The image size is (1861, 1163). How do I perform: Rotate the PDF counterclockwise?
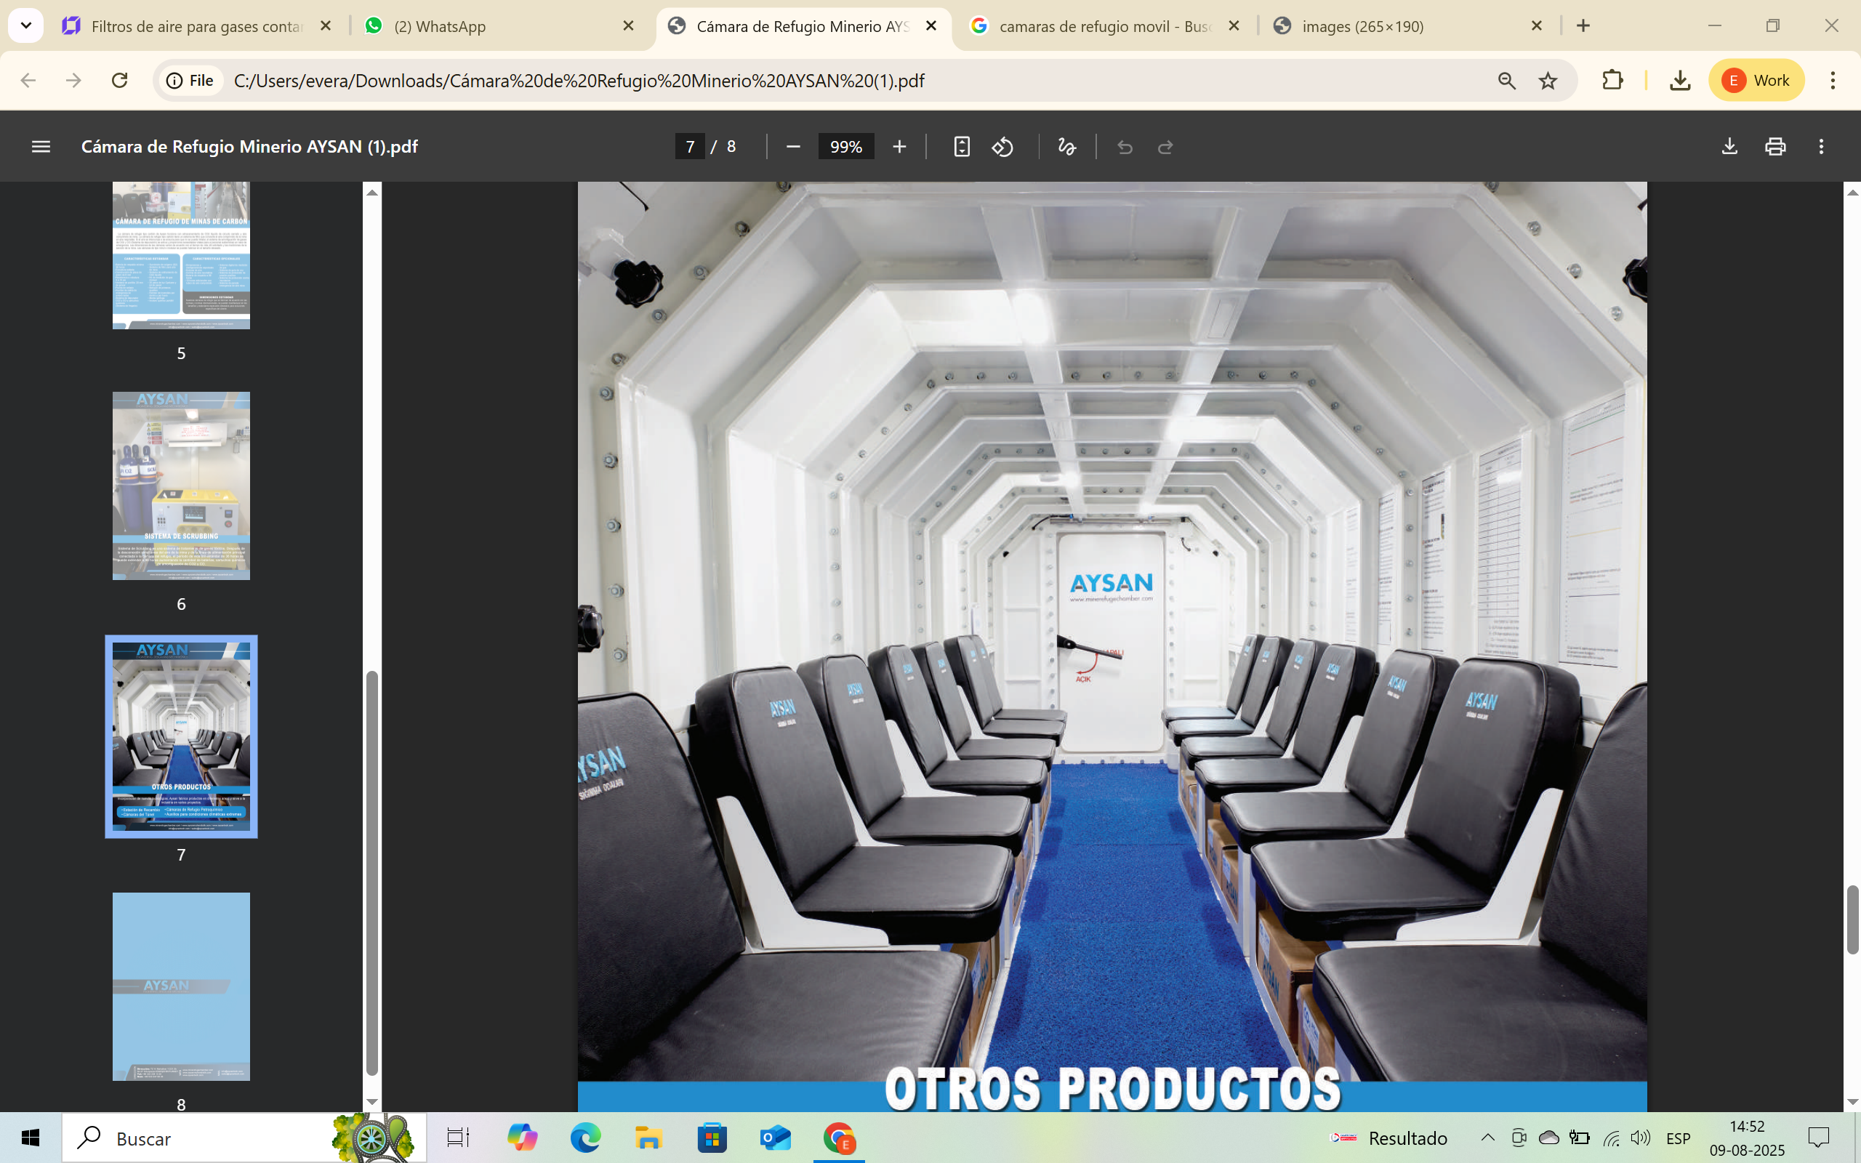pos(1002,146)
